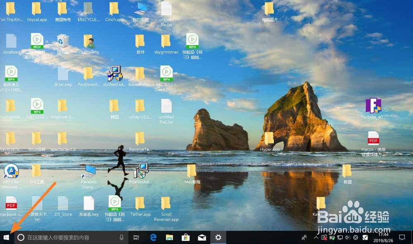Open Action Center from the taskbar
Viewport: 413px width, 244px height.
pyautogui.click(x=403, y=237)
